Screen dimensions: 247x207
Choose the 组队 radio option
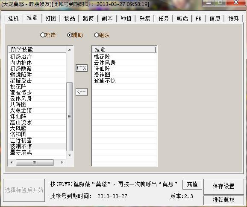(102, 35)
